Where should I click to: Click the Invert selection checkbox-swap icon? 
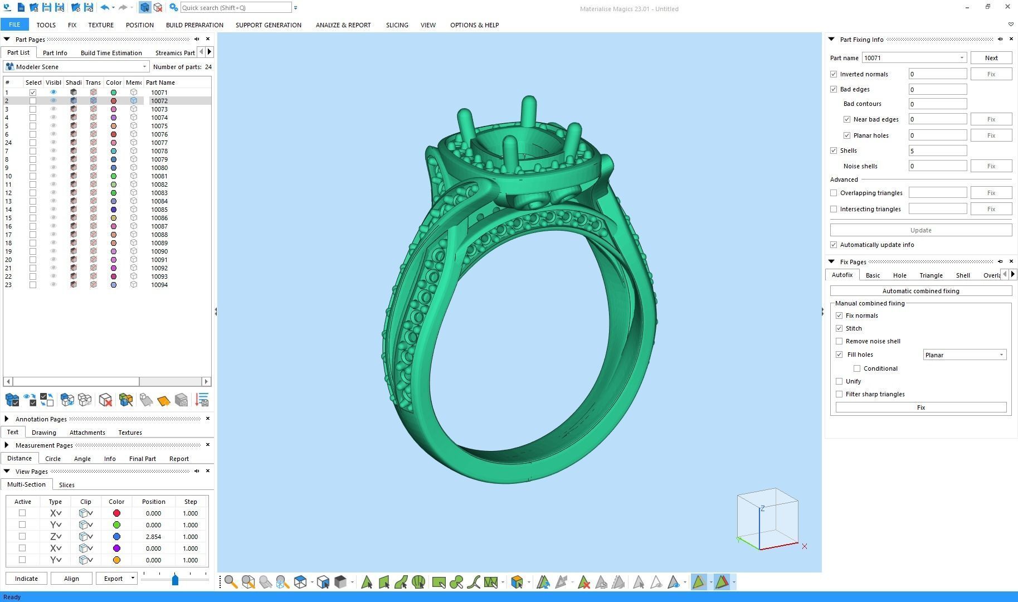point(47,400)
